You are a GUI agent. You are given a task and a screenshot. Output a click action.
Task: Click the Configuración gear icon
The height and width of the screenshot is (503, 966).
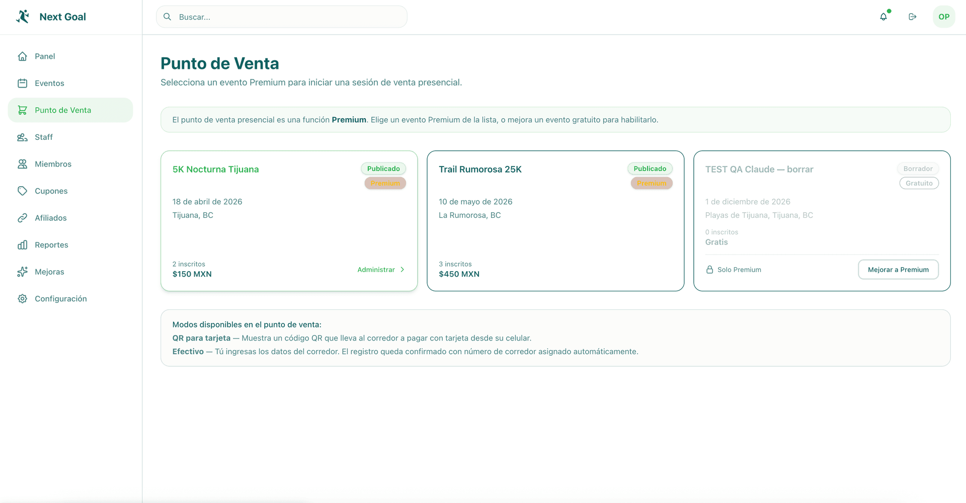click(23, 298)
